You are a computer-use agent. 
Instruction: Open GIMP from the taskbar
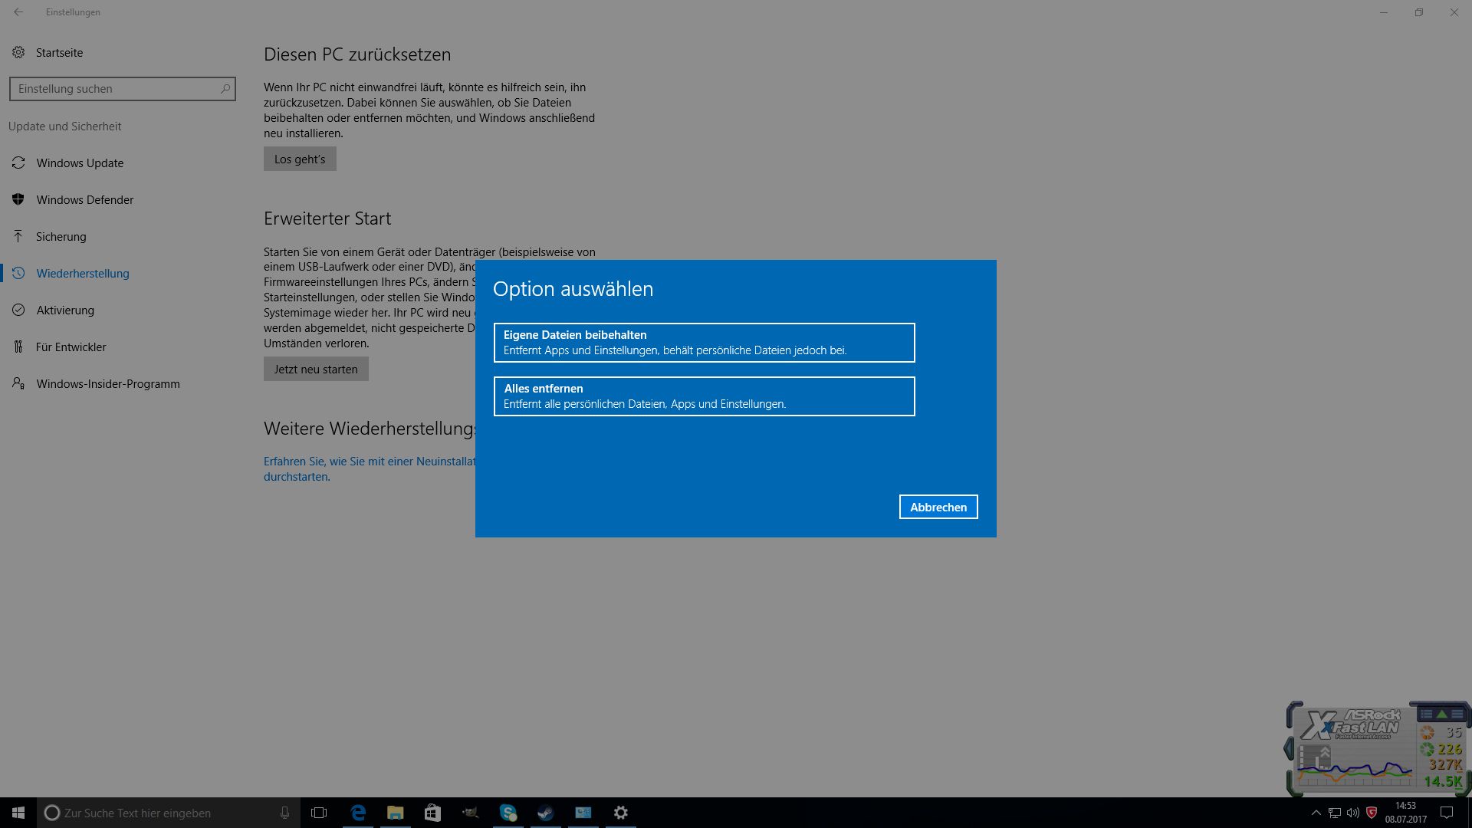pyautogui.click(x=470, y=813)
